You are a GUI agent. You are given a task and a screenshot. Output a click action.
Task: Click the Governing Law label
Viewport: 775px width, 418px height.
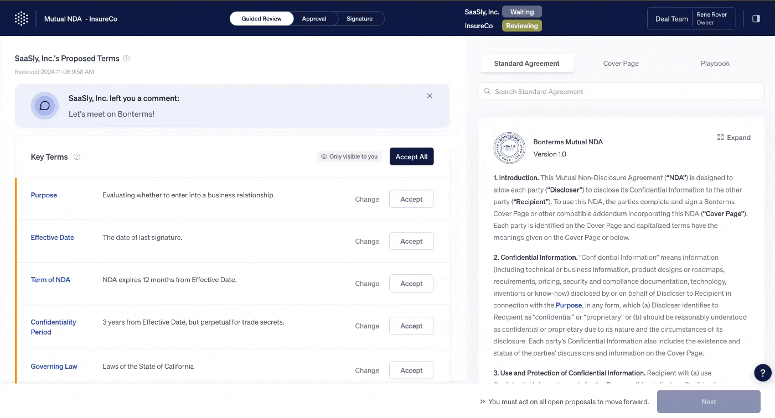click(54, 366)
